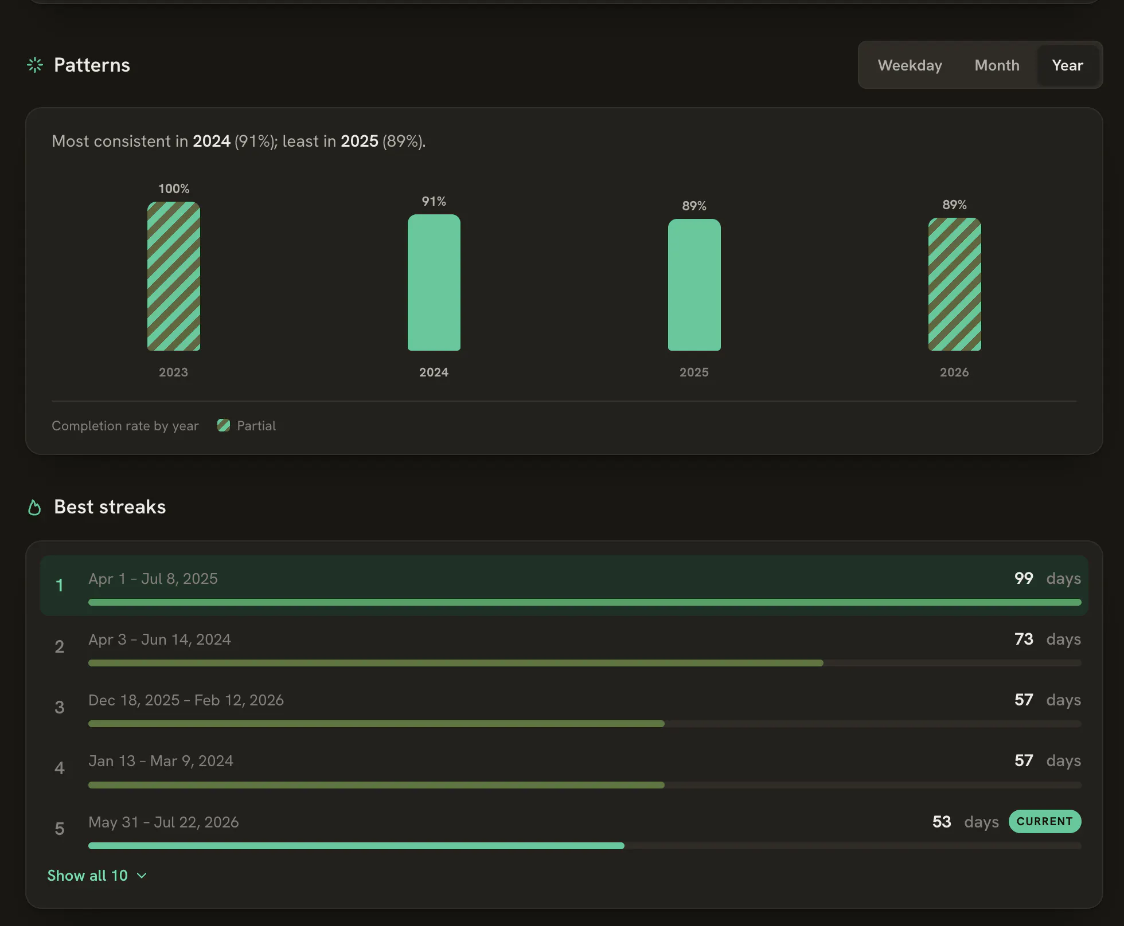
Task: Click the Patterns section heading
Action: pyautogui.click(x=92, y=65)
